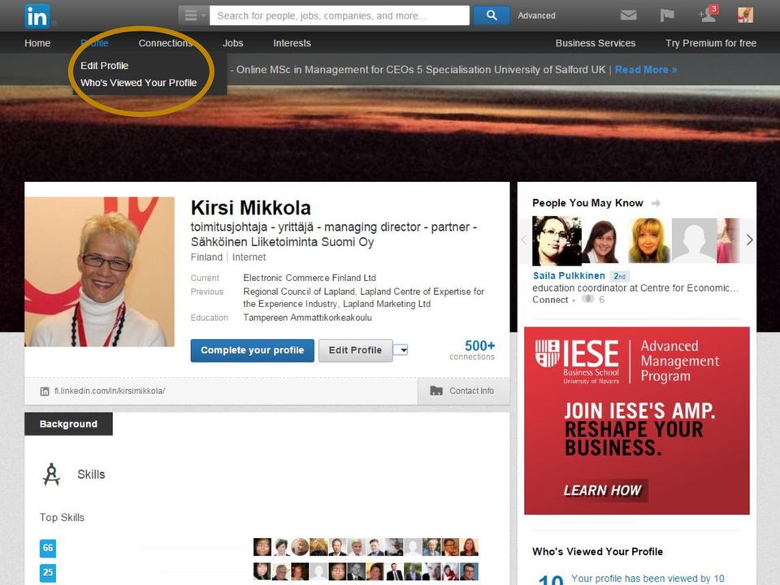Click the LinkedIn icon beside profile URL
780x585 pixels.
click(45, 392)
